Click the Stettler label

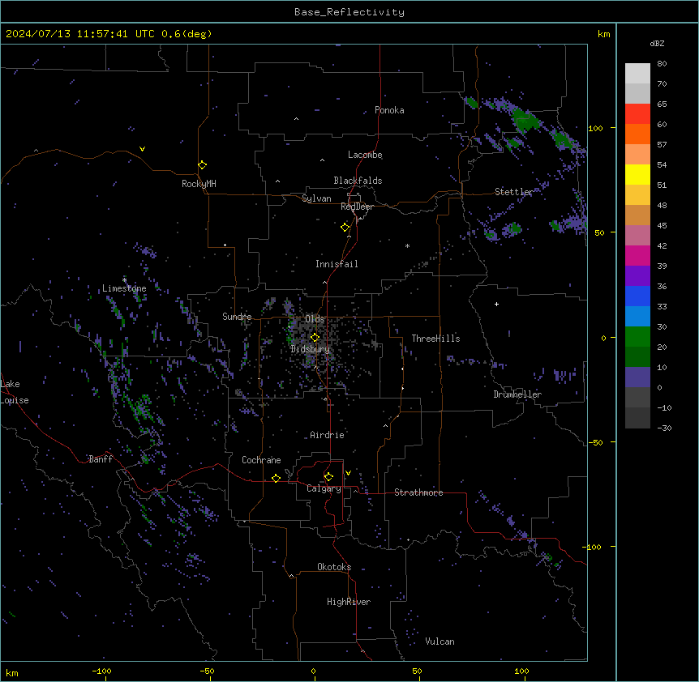(513, 192)
